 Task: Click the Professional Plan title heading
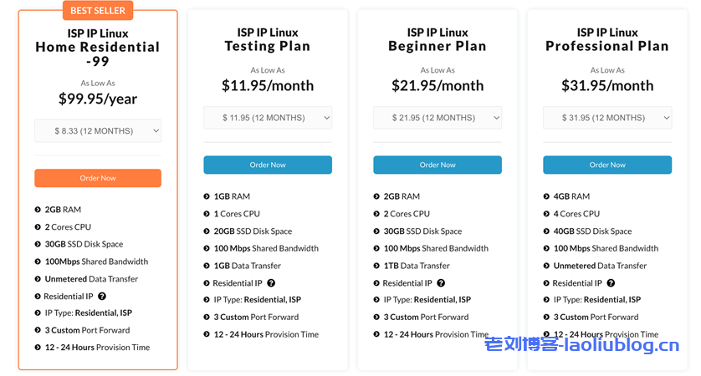coord(607,39)
